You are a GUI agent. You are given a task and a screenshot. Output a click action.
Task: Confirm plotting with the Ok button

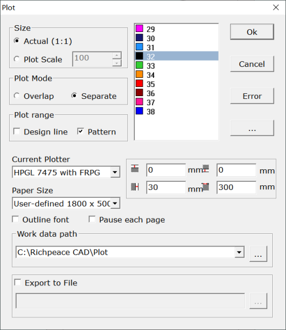pos(252,32)
